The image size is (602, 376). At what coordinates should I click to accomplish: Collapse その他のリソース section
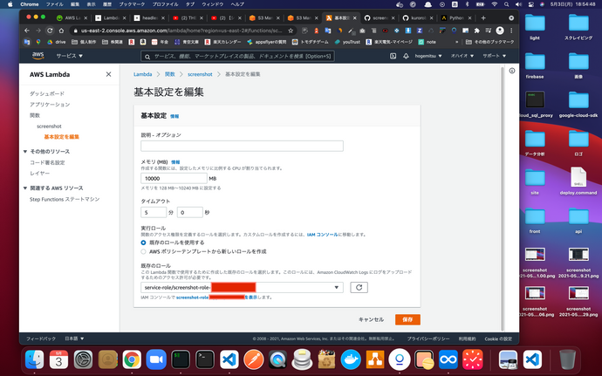coord(25,152)
